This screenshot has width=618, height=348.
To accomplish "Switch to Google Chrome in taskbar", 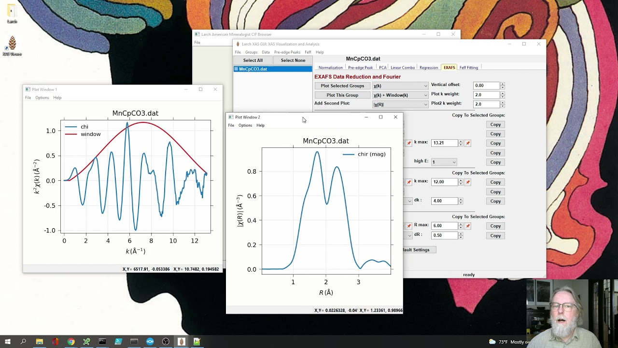I will pyautogui.click(x=71, y=342).
